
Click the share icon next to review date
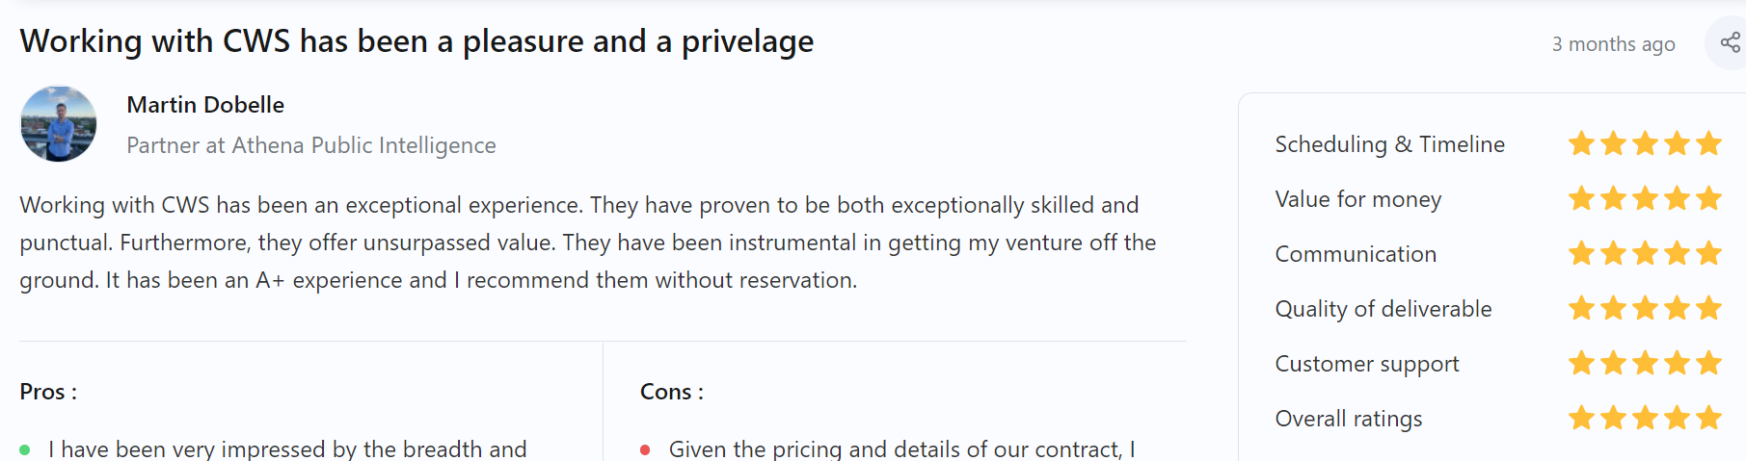click(1730, 42)
